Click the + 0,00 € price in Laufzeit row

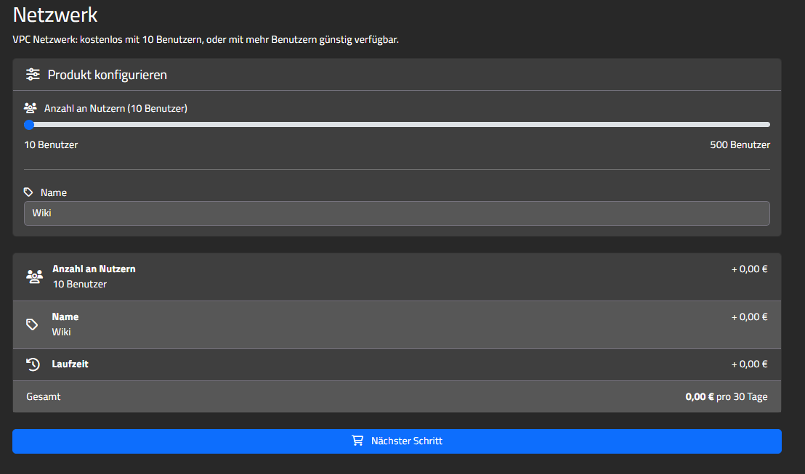pos(749,364)
